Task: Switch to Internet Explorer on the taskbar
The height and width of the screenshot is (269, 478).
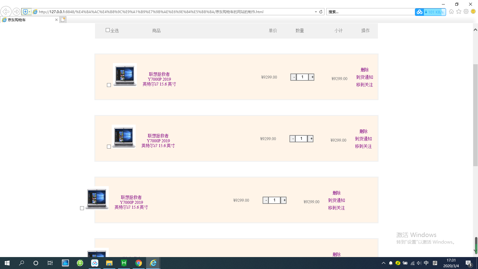Action: pos(153,263)
